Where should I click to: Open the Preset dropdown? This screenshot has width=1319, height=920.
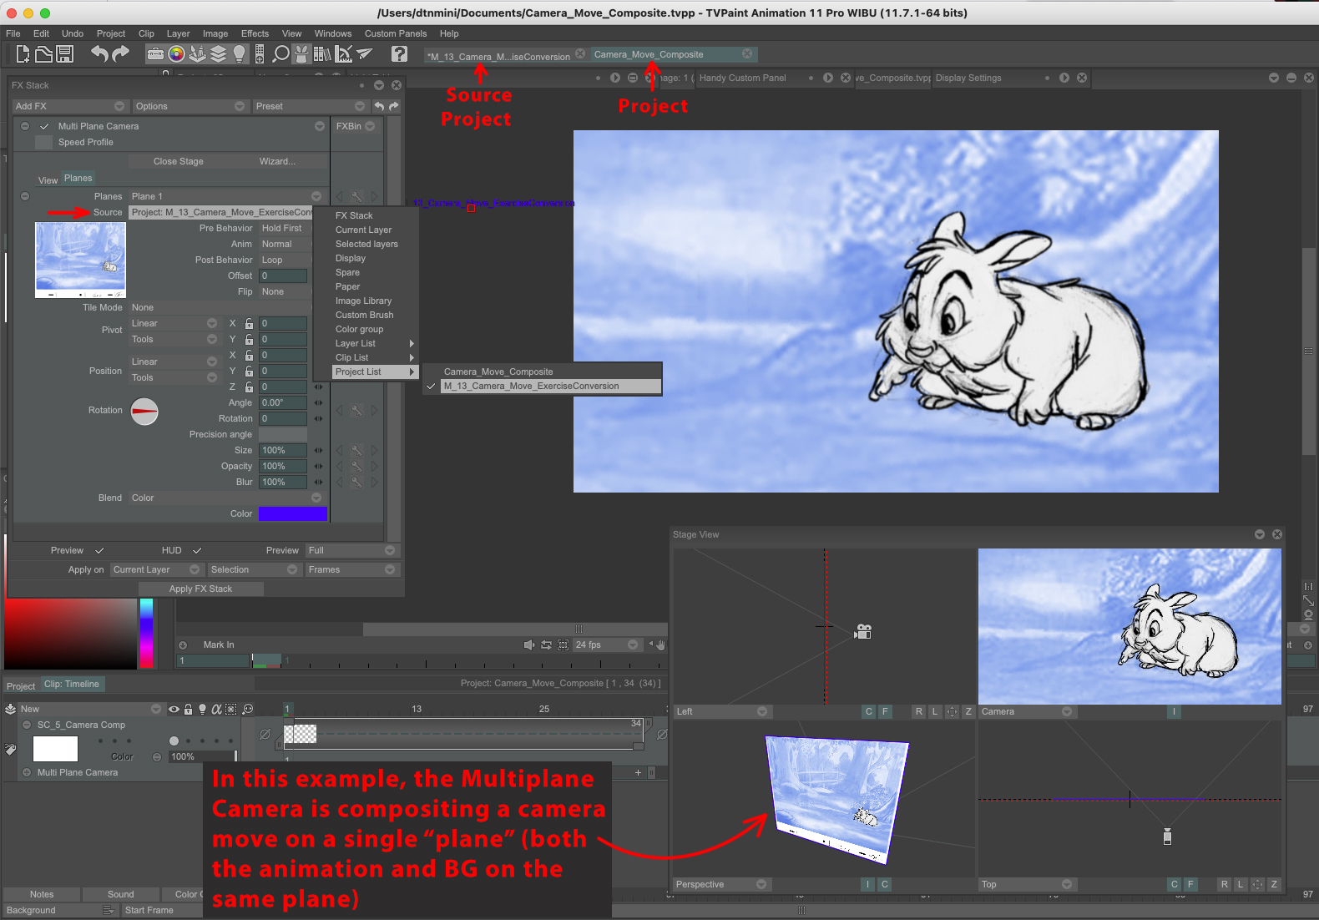tap(310, 106)
